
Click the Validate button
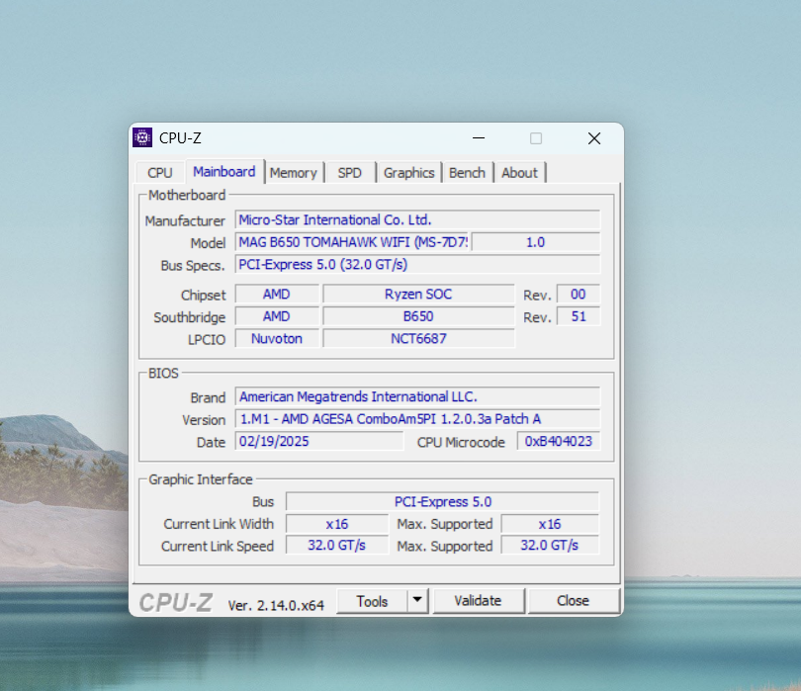click(x=478, y=600)
